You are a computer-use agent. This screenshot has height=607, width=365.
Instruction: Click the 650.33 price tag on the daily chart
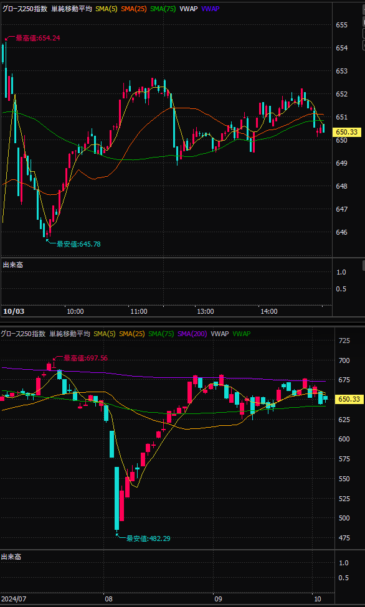[x=349, y=400]
